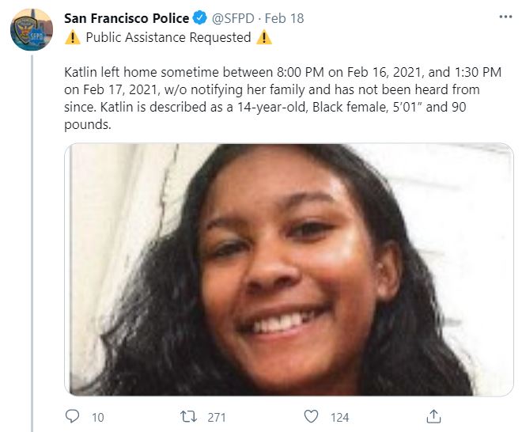The height and width of the screenshot is (432, 522).
Task: Click the vertical thread line below avatar
Action: click(x=32, y=237)
